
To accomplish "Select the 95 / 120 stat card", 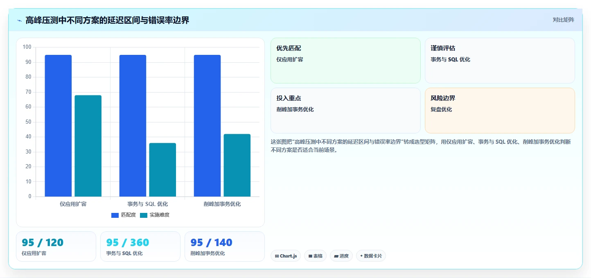I will coord(56,246).
